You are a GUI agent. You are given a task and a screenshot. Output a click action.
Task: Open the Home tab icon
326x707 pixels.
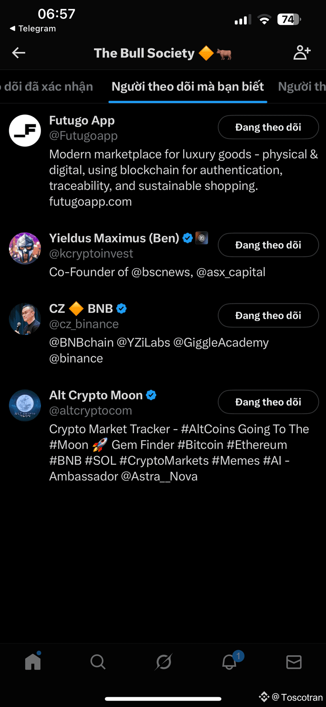point(33,662)
